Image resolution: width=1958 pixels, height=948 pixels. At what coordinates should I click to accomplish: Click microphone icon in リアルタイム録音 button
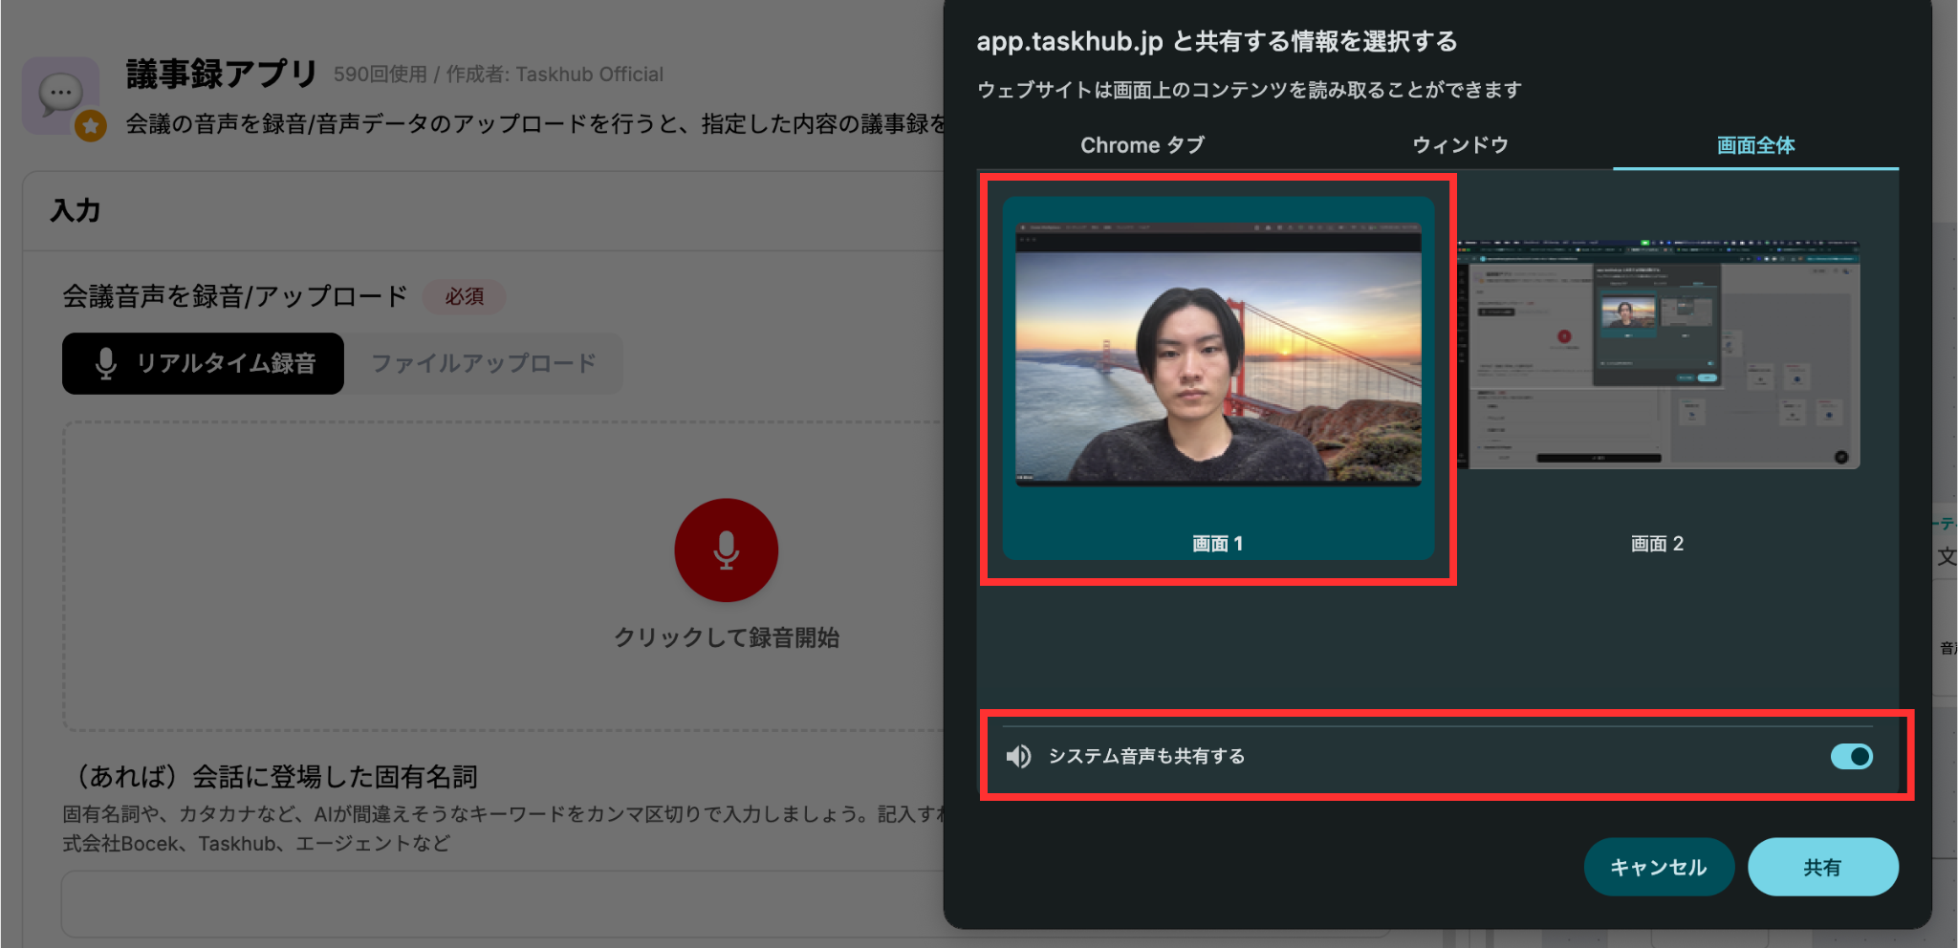[106, 364]
